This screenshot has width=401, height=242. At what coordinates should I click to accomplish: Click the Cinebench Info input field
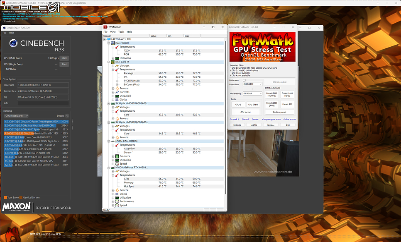pyautogui.click(x=43, y=103)
